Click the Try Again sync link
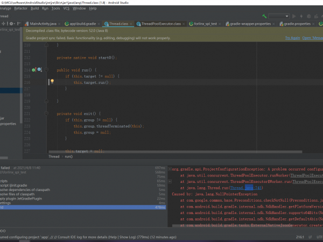Image resolution: width=323 pixels, height=242 pixels. click(x=292, y=38)
